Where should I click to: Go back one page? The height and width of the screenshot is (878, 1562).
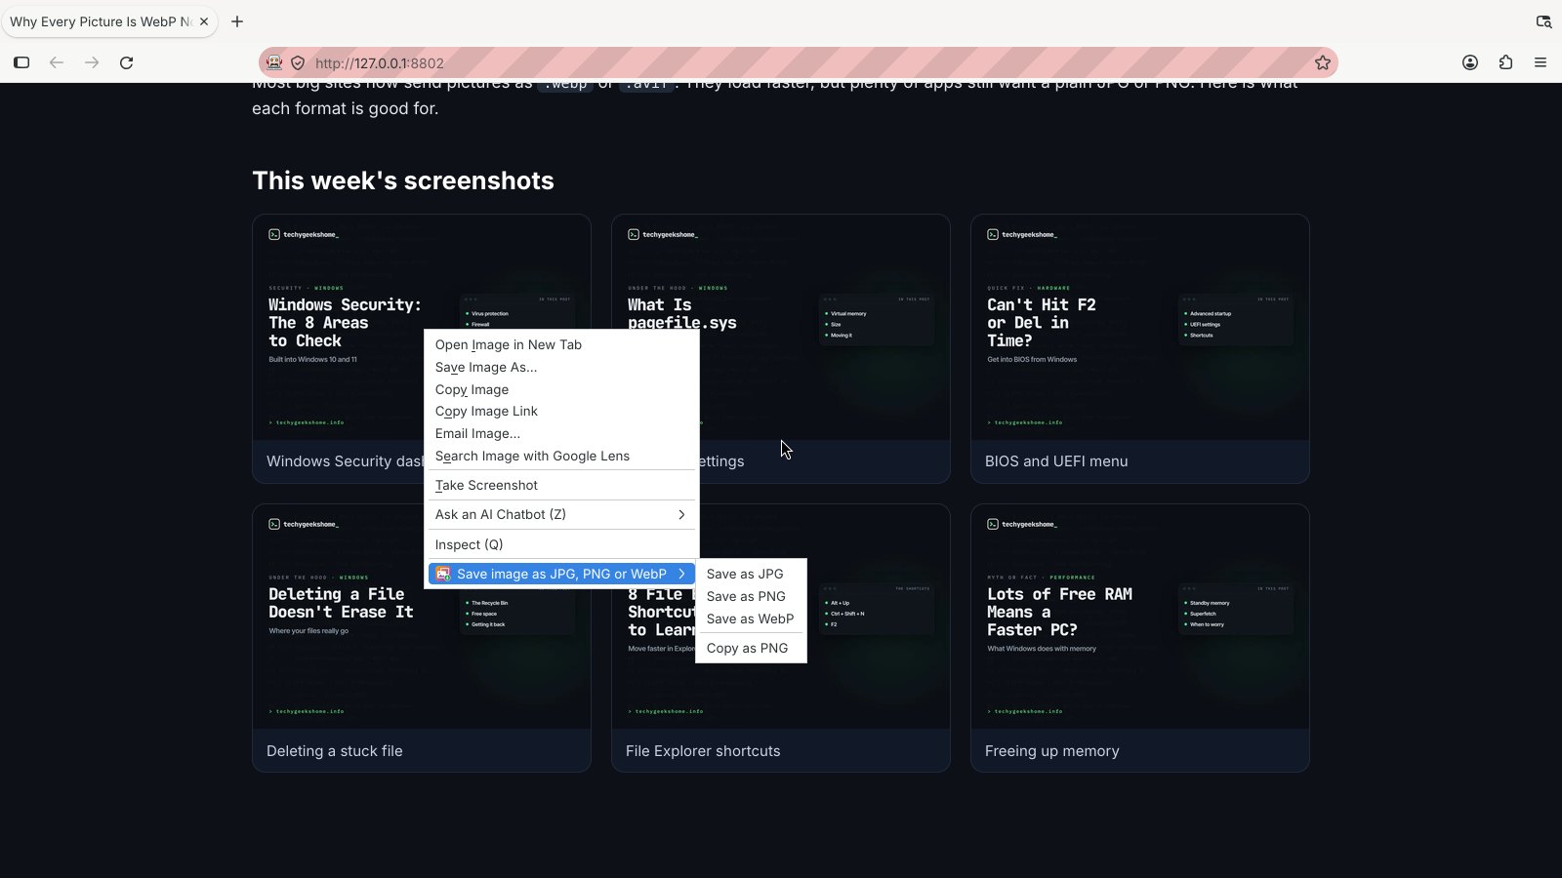pos(57,62)
